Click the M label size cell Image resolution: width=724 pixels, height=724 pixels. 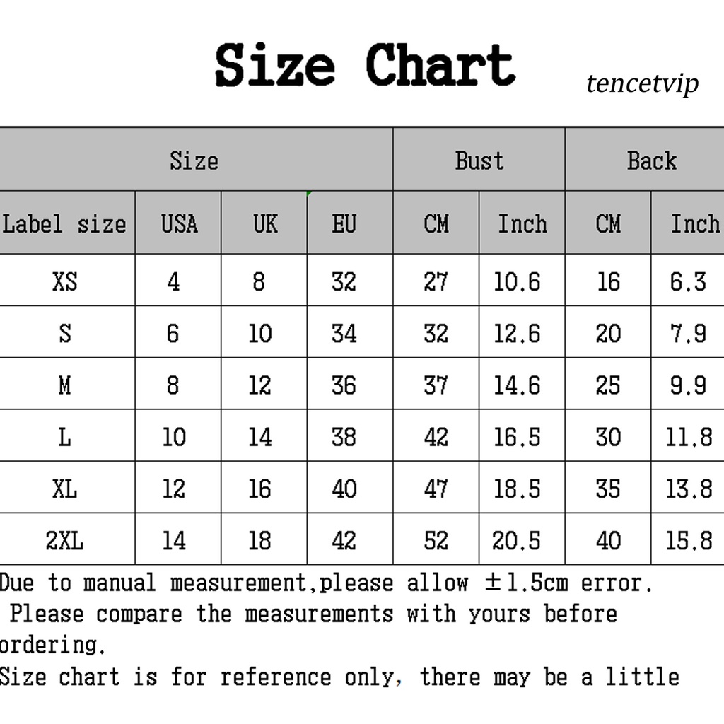coord(64,385)
